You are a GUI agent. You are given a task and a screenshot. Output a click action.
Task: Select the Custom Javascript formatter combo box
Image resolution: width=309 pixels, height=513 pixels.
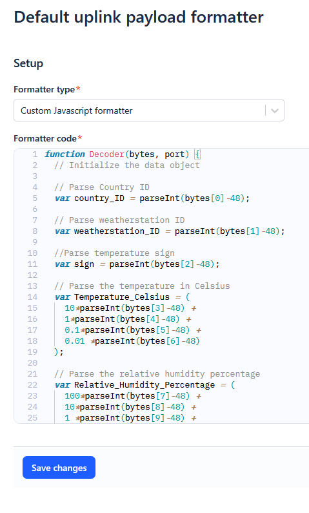(149, 110)
